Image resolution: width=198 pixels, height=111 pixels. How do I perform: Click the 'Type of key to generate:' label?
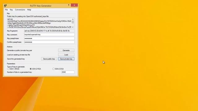[16, 67]
